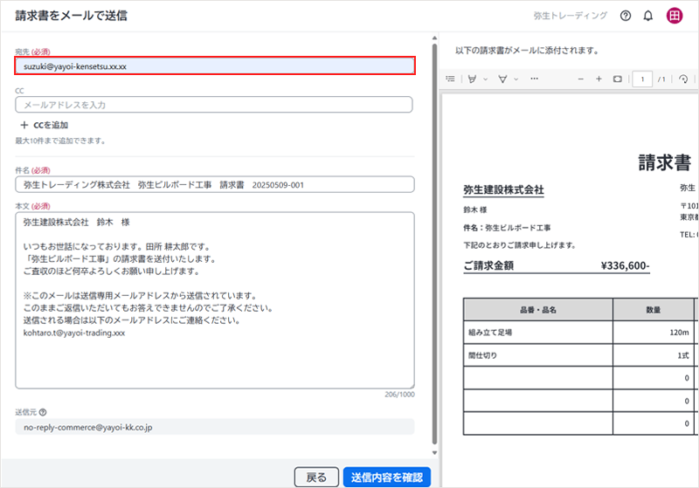Click the form scrollbar down arrow
The width and height of the screenshot is (699, 488).
pos(434,453)
